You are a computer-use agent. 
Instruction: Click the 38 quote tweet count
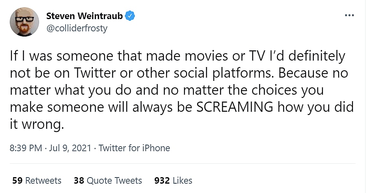click(79, 180)
